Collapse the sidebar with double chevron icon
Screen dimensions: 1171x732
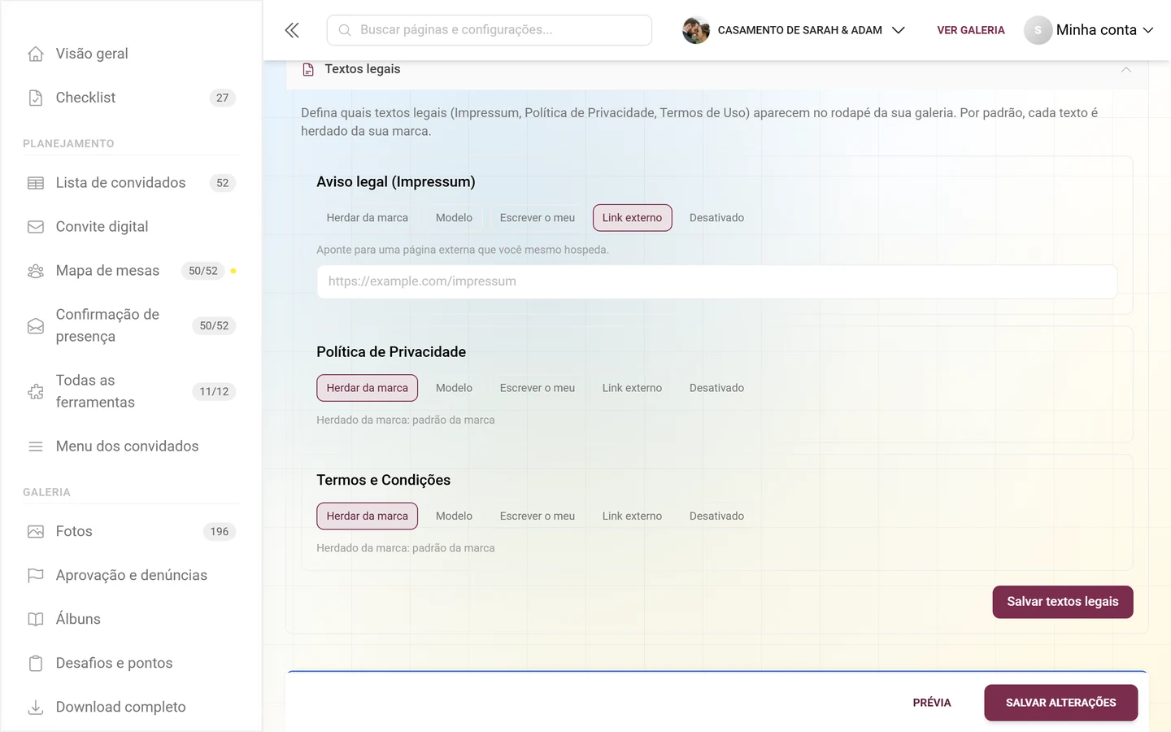coord(292,30)
